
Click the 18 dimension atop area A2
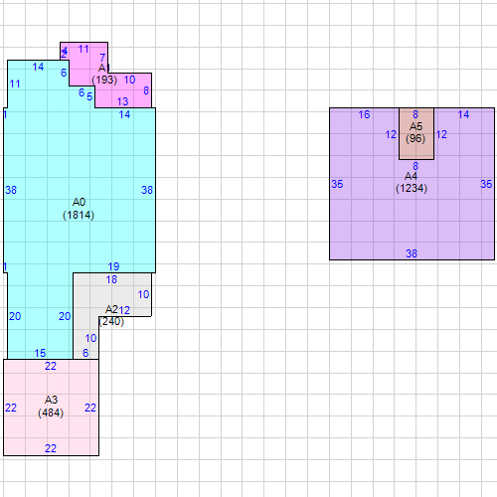pyautogui.click(x=111, y=279)
